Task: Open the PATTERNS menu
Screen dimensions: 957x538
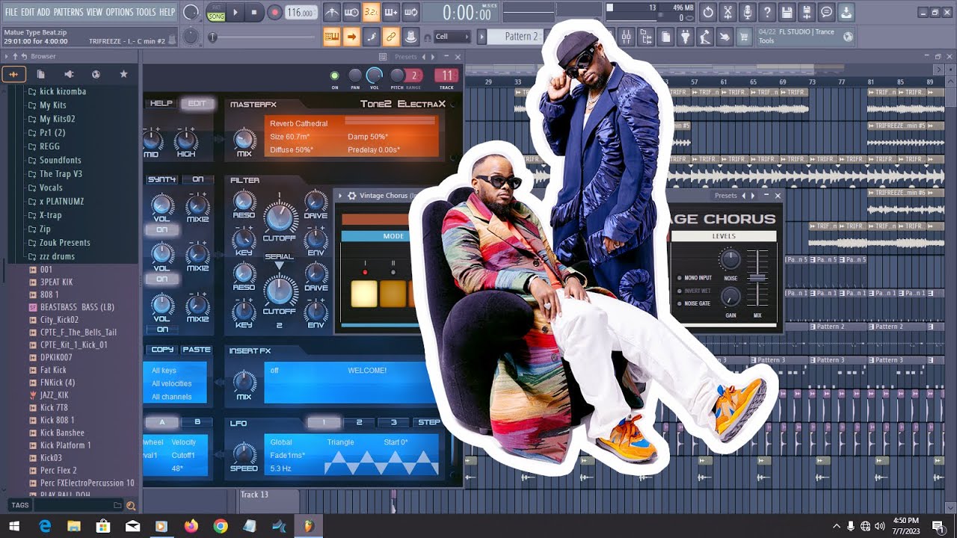Action: [67, 12]
